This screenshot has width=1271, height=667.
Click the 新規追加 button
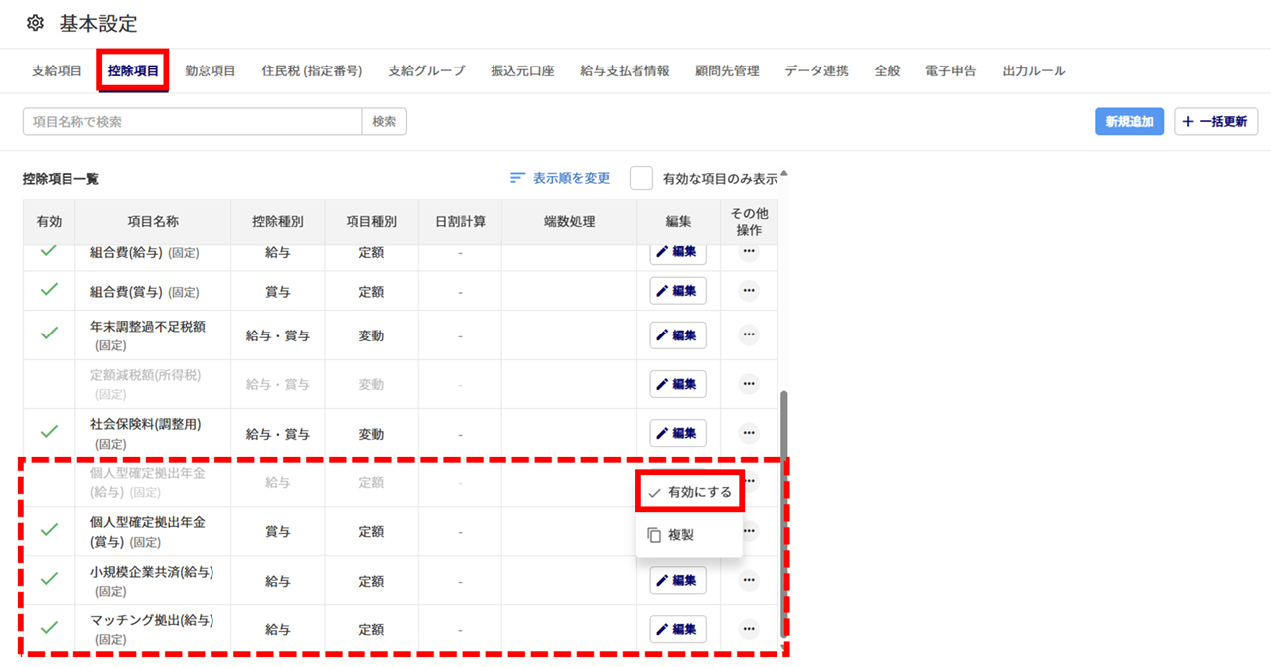pos(1129,122)
